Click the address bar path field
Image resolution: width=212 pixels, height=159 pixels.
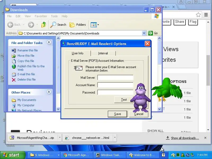pyautogui.click(x=80, y=33)
